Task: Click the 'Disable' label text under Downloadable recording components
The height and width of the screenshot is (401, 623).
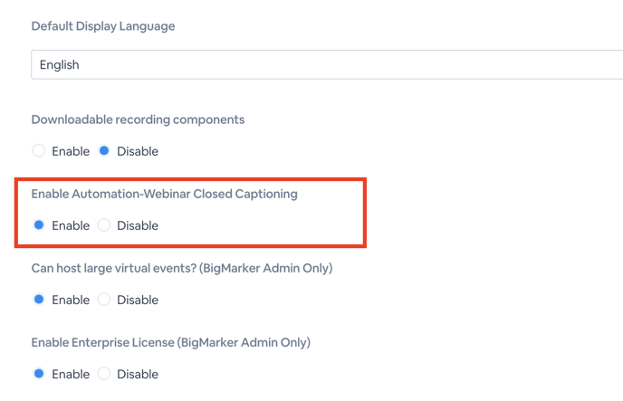Action: [138, 151]
